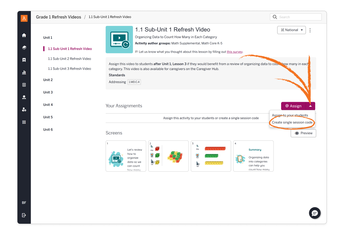Image resolution: width=344 pixels, height=236 pixels.
Task: Select the curriculum books icon in sidebar
Action: 24,47
